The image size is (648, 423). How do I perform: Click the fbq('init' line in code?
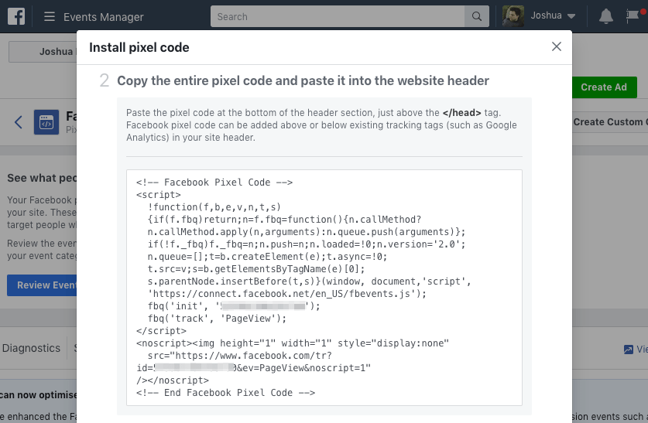click(x=234, y=306)
